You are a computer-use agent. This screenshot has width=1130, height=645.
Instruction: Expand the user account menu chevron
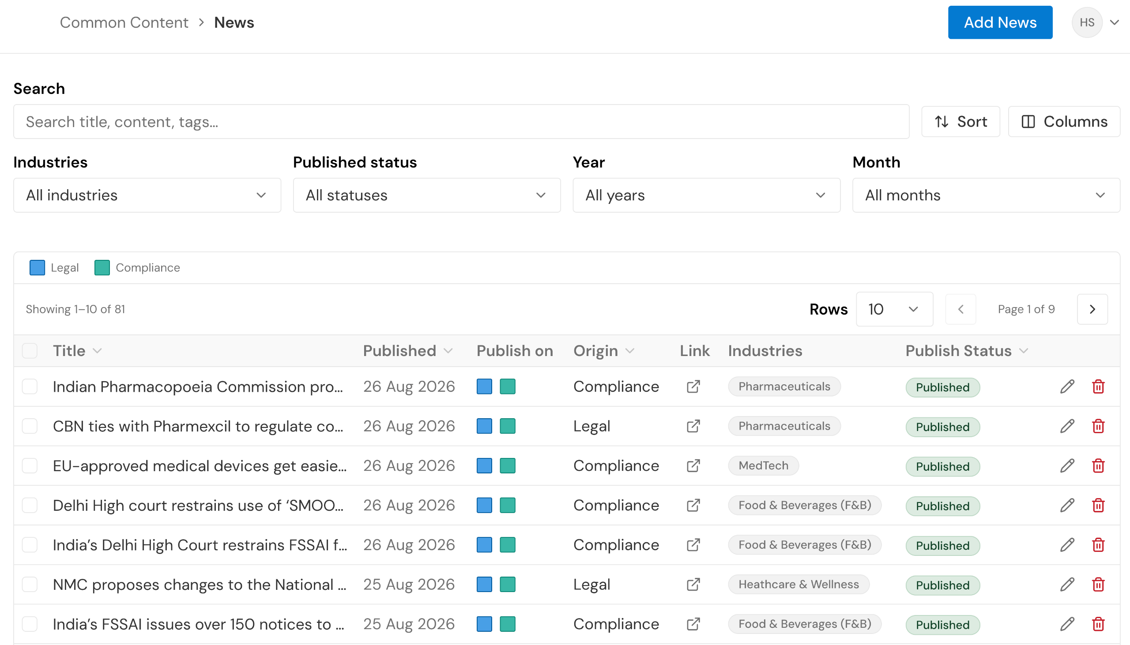point(1115,22)
